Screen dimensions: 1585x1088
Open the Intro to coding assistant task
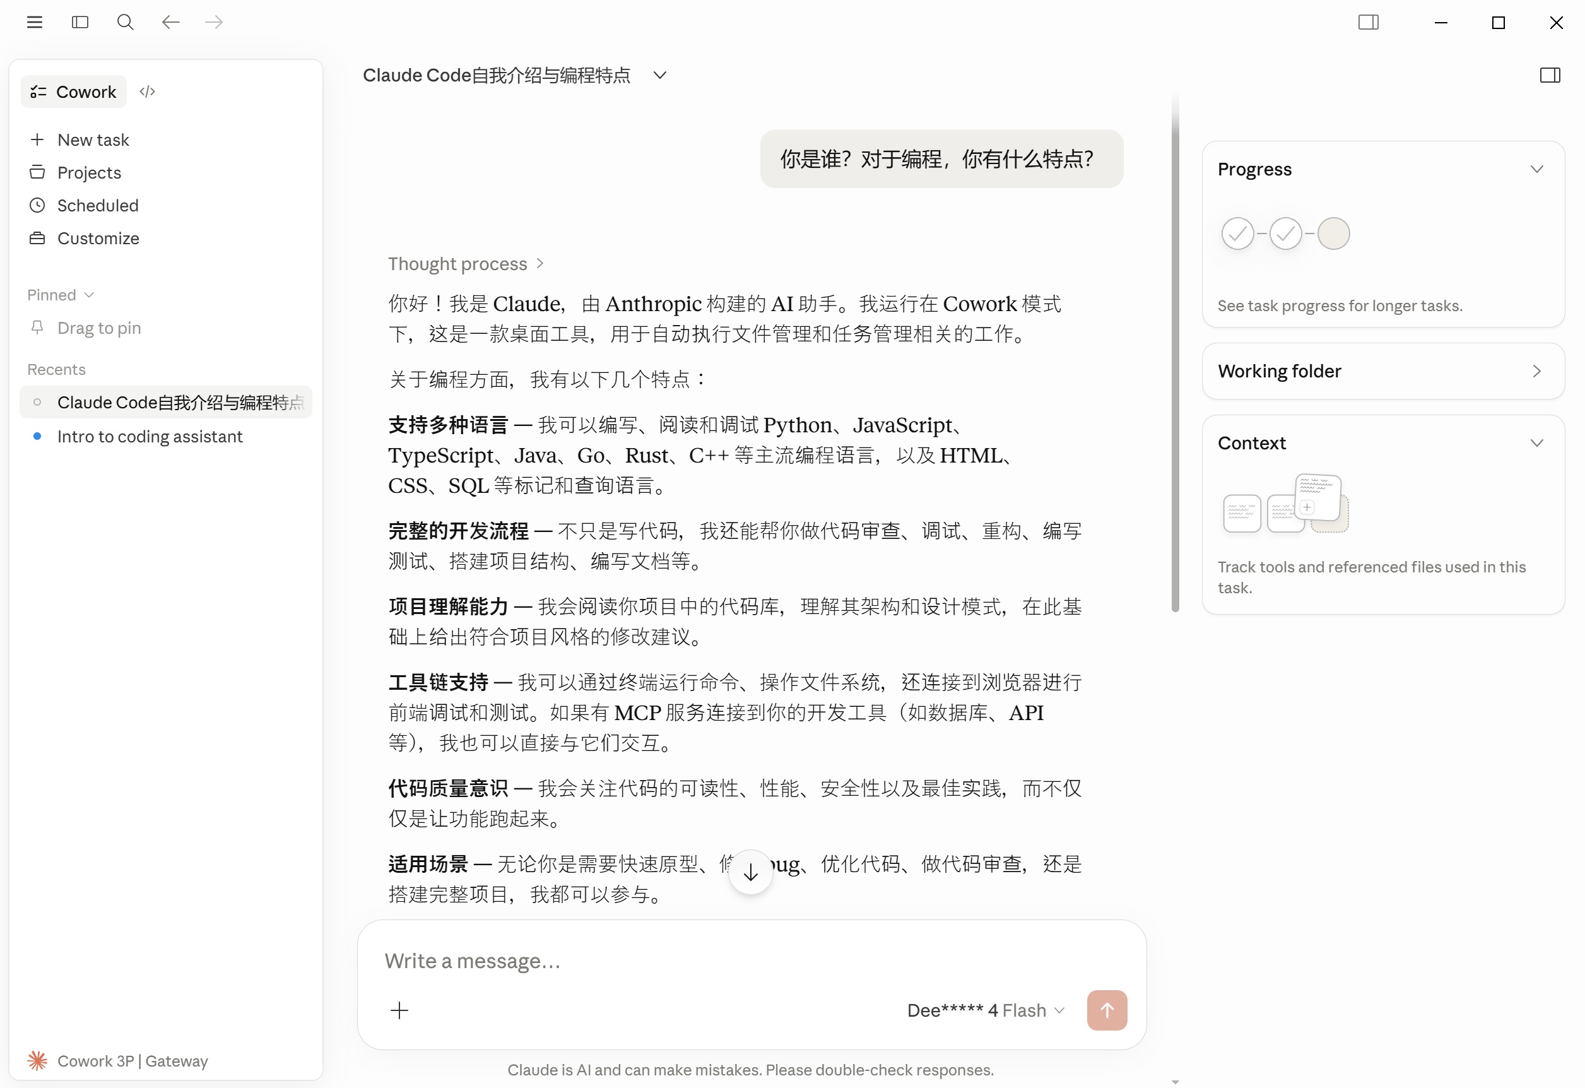click(167, 437)
